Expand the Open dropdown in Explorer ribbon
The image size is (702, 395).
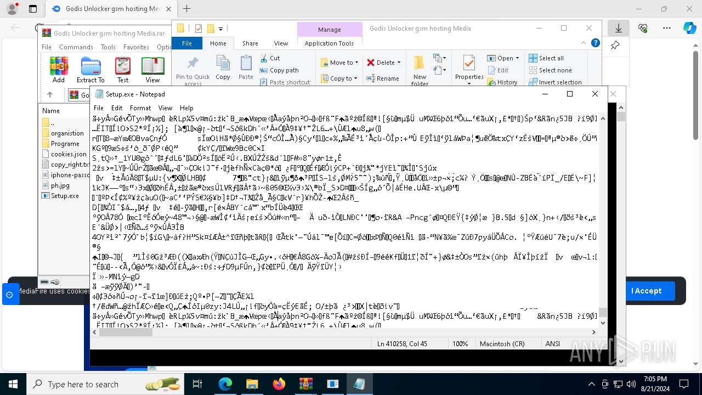click(517, 58)
